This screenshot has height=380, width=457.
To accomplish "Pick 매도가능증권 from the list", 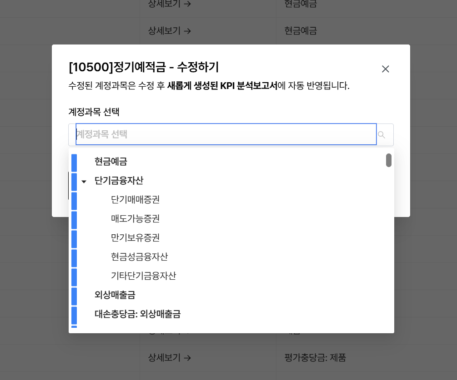I will coord(135,218).
